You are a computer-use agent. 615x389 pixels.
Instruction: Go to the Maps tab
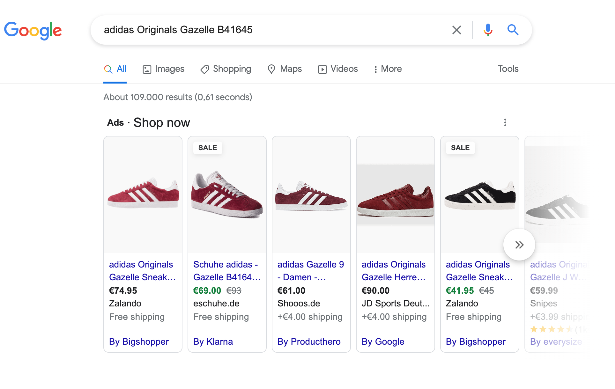click(x=285, y=69)
